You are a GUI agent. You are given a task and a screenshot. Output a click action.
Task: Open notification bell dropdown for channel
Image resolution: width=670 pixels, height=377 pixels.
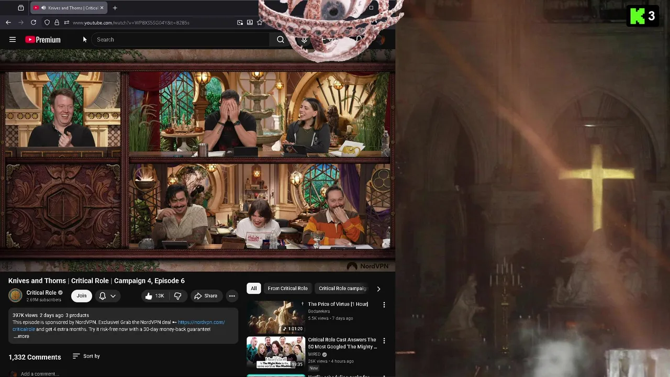[x=107, y=296]
